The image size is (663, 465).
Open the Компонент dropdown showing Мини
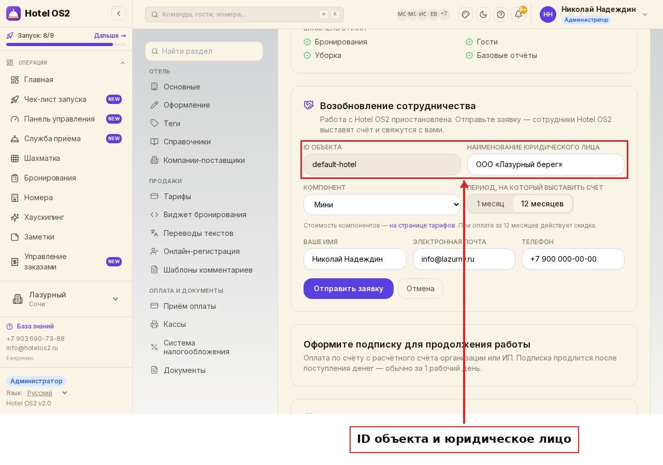[x=382, y=204]
